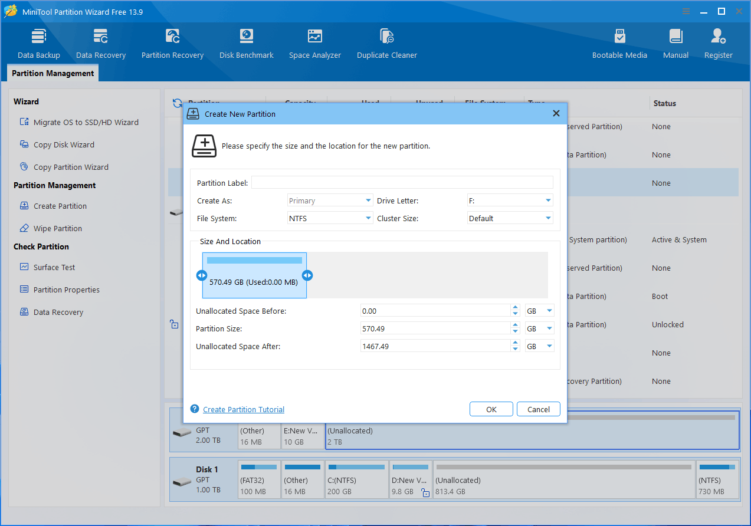
Task: Click the Unallocated Space Before value field
Action: click(435, 311)
